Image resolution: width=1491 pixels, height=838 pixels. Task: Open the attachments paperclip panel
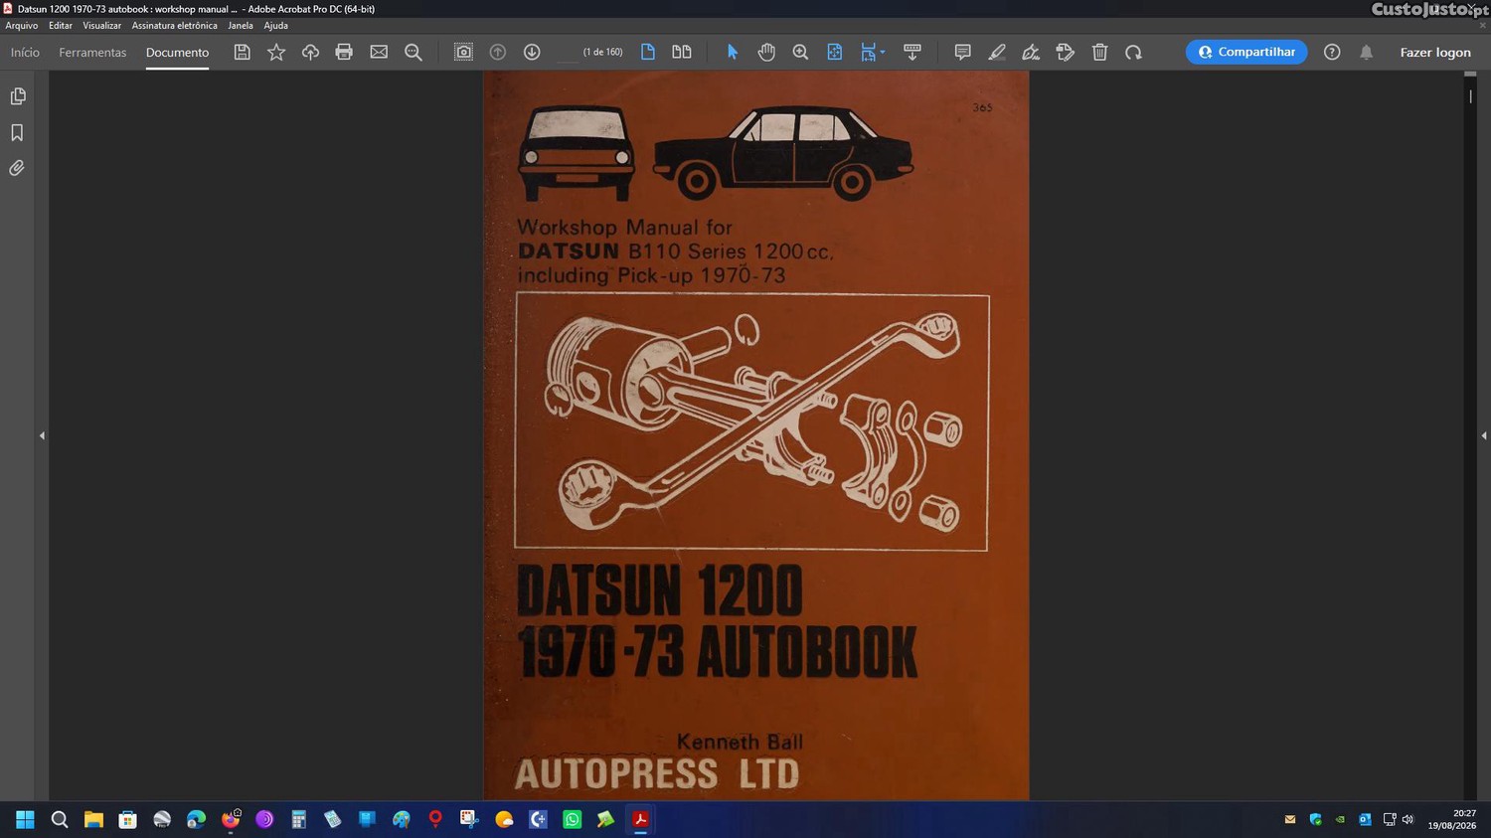(x=17, y=168)
